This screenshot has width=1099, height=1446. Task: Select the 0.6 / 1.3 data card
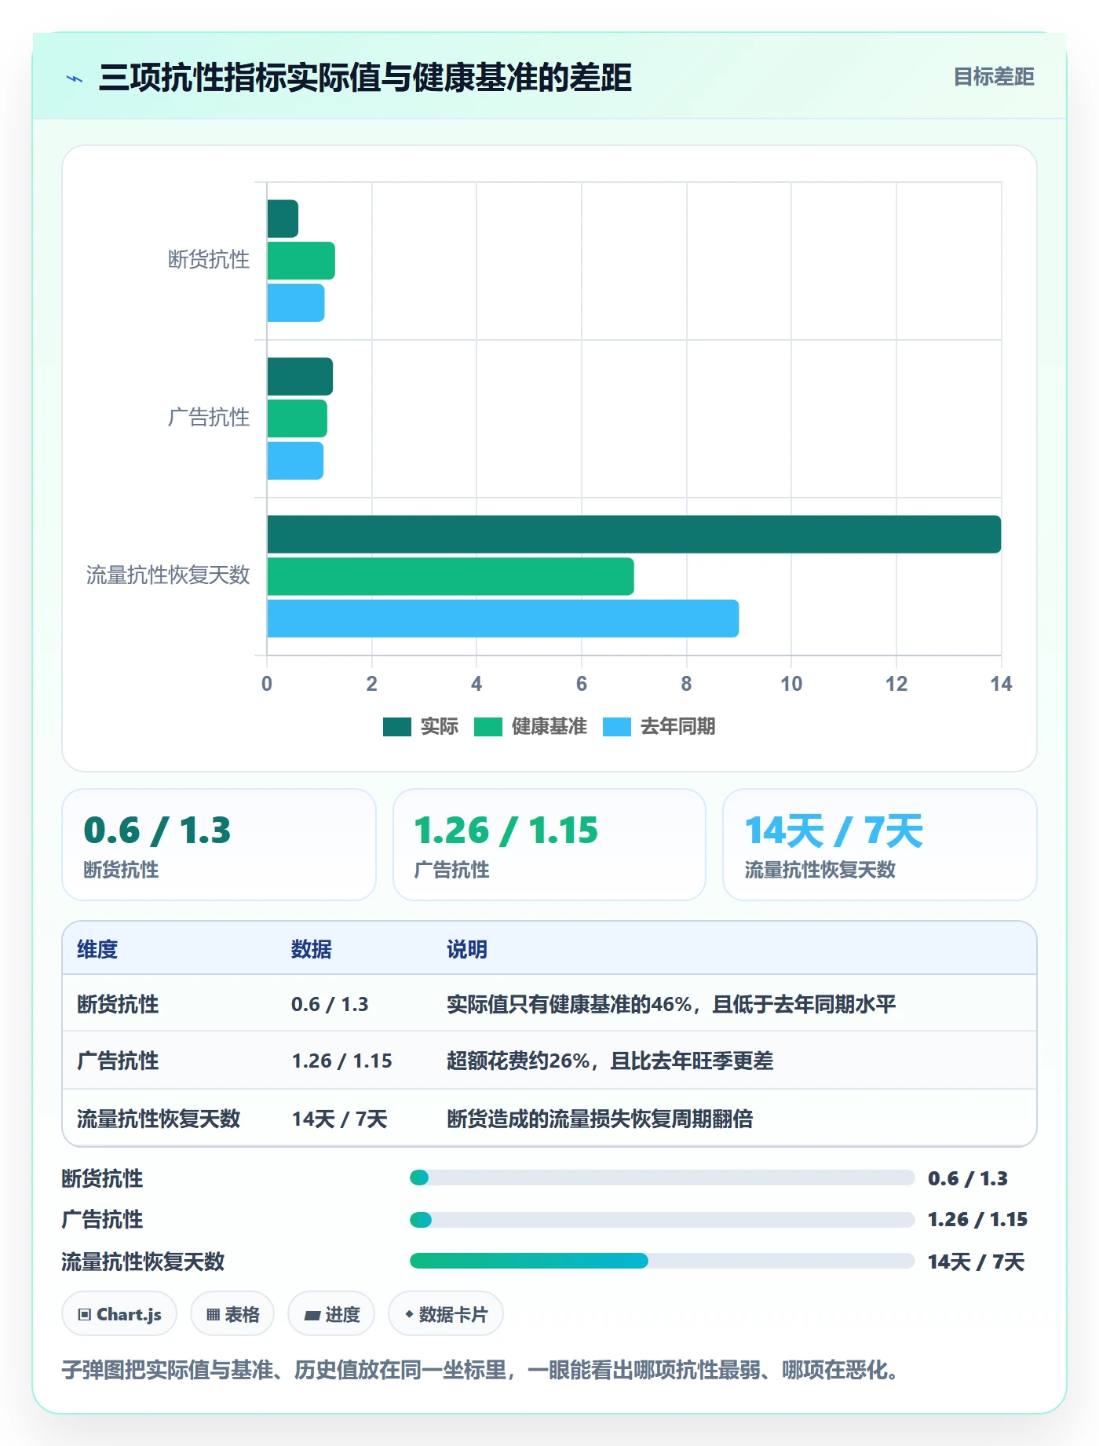click(219, 845)
